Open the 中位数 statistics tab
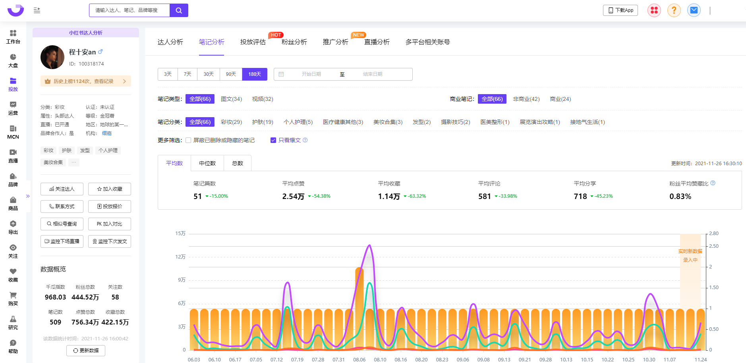This screenshot has height=363, width=746. click(207, 163)
